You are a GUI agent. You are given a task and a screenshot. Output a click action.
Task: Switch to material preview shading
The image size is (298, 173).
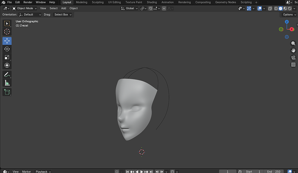point(285,9)
